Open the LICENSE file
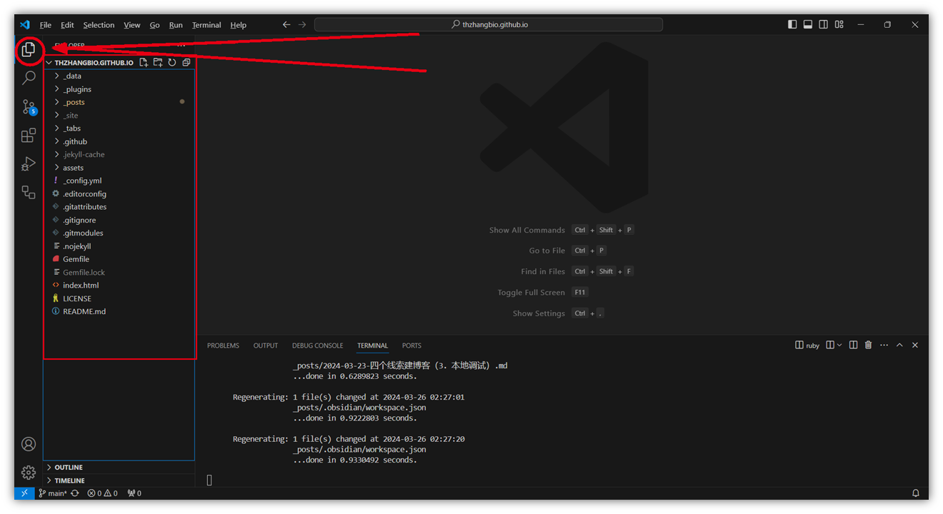 point(119,298)
